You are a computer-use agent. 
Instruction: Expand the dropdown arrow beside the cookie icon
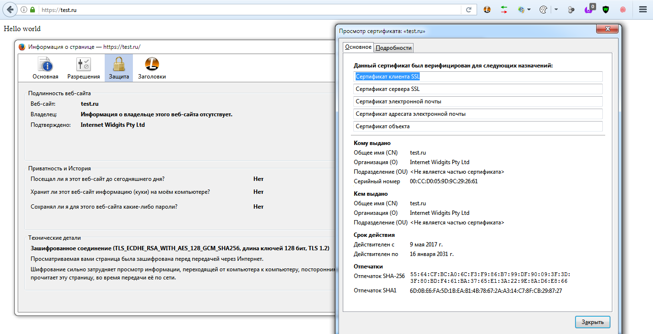556,10
